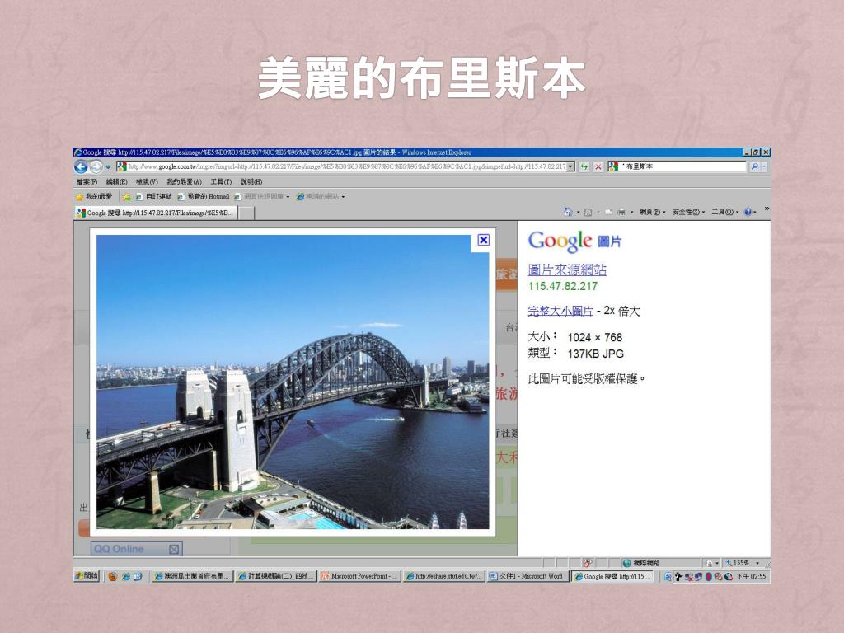This screenshot has width=844, height=633.
Task: Close the image preview with X button
Action: click(483, 240)
